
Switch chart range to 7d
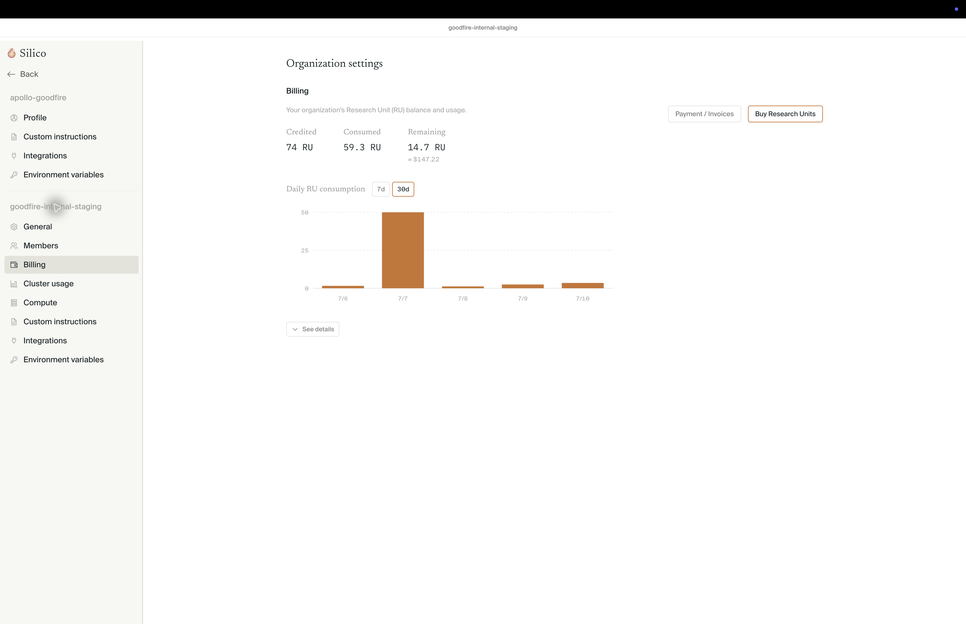[381, 189]
